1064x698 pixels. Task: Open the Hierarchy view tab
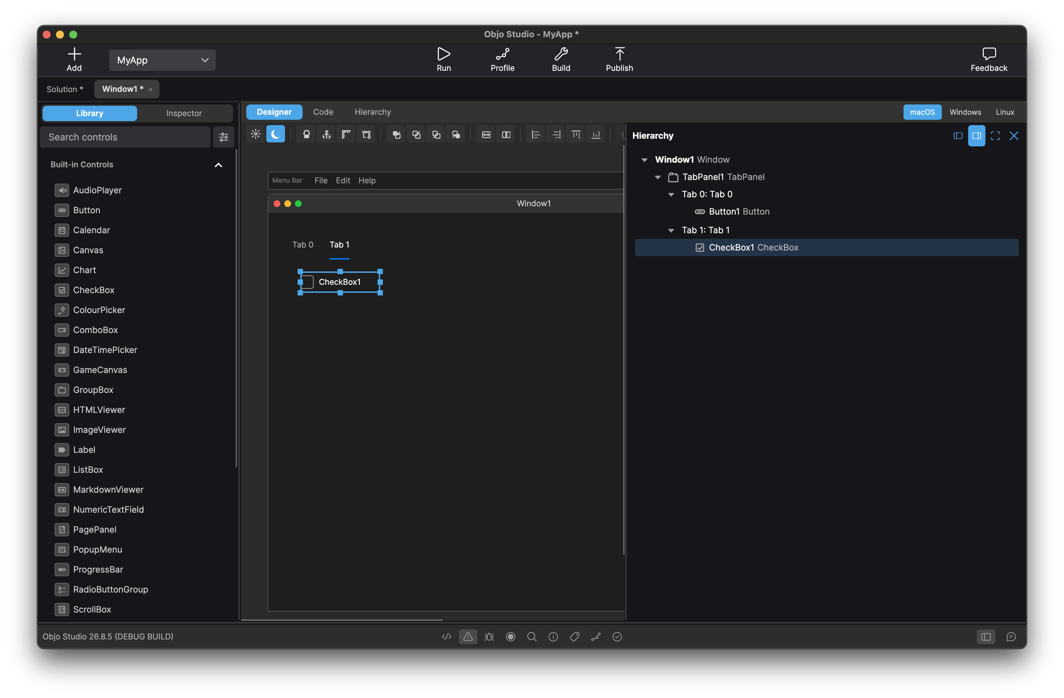coord(373,112)
